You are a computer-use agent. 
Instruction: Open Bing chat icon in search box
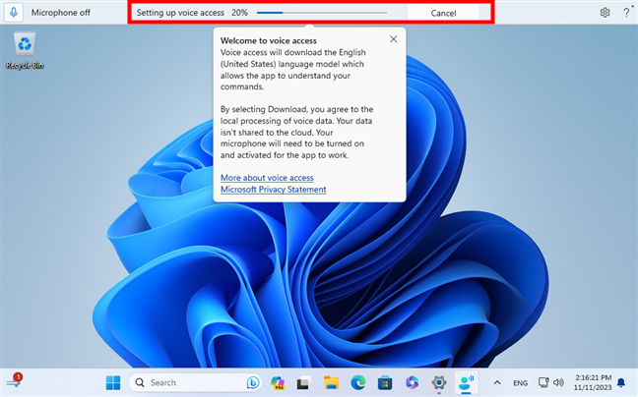click(x=253, y=382)
